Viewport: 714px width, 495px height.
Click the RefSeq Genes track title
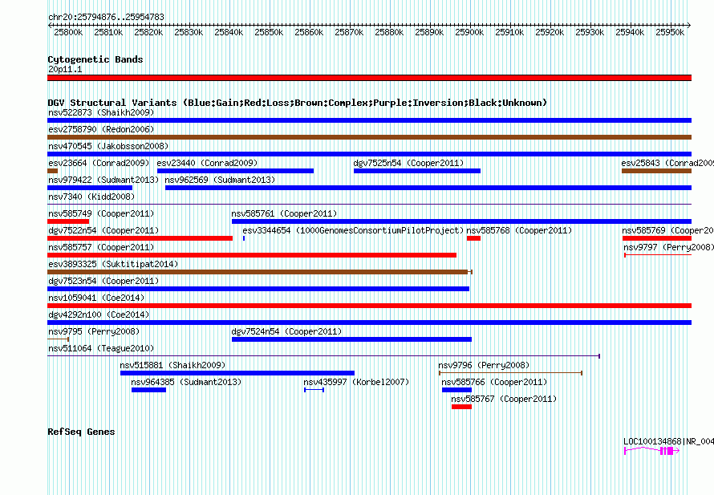(81, 432)
